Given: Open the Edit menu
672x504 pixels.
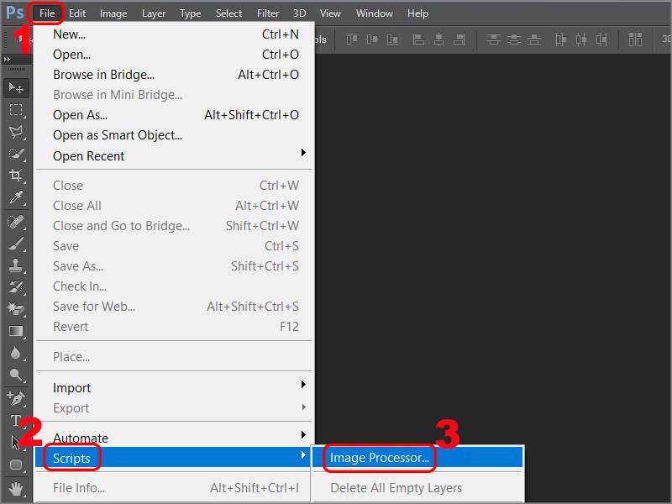Looking at the screenshot, I should pos(77,13).
